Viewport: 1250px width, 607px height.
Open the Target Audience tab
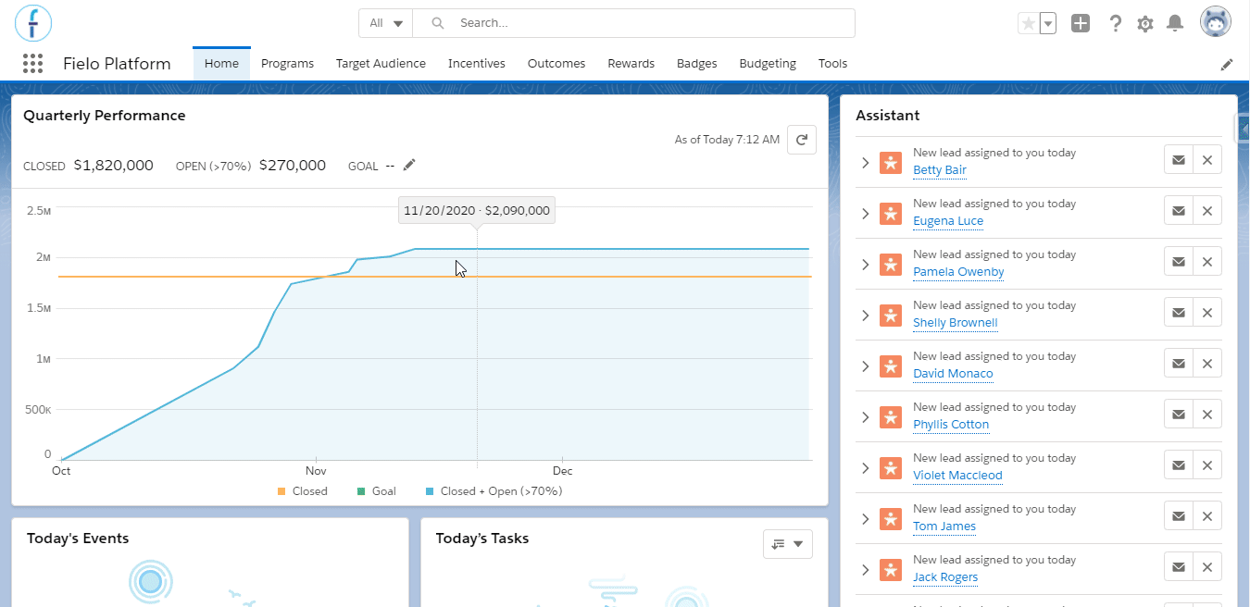(381, 64)
